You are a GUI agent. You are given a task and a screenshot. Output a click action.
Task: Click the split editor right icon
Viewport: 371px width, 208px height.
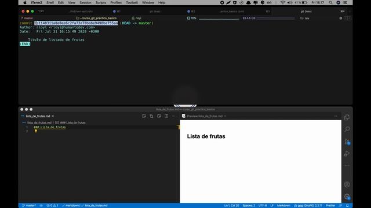pyautogui.click(x=166, y=116)
